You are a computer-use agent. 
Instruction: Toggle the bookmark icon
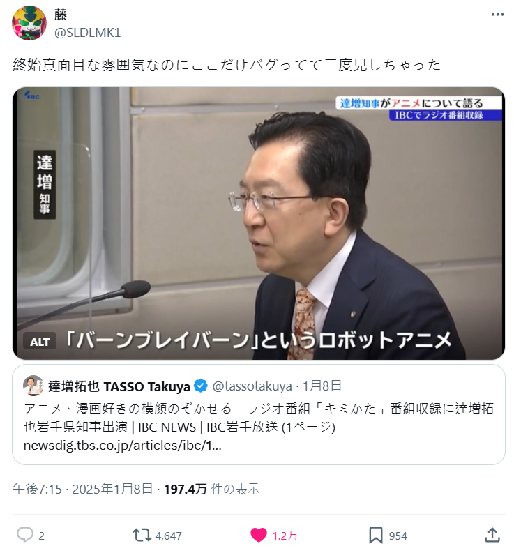(375, 535)
